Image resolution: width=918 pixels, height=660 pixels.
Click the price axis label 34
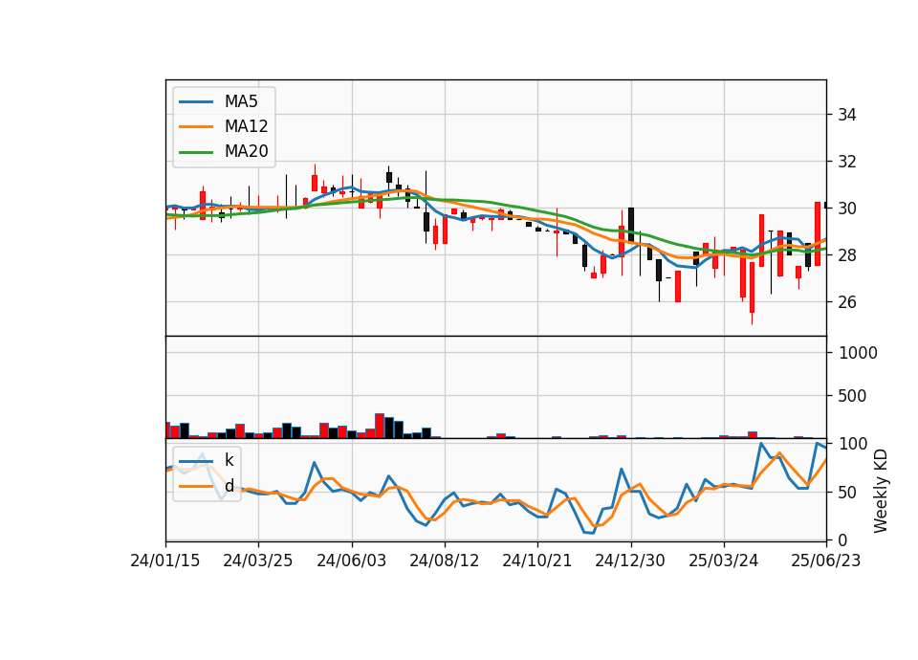846,115
